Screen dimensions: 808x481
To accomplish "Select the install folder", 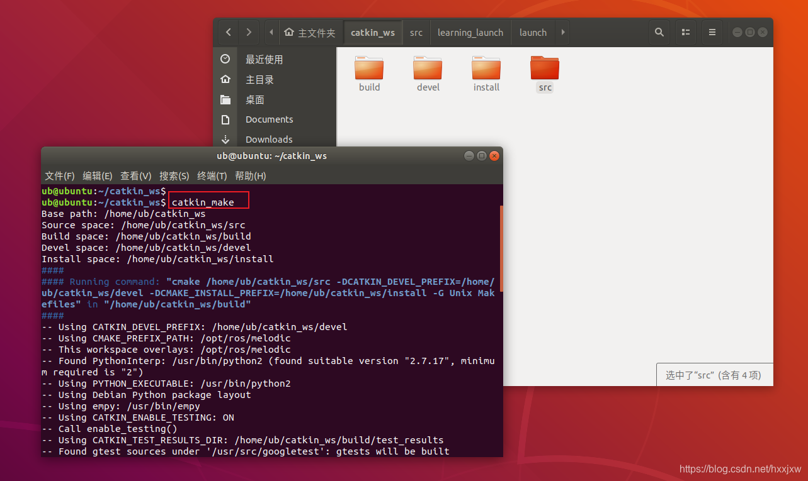I will click(x=486, y=74).
